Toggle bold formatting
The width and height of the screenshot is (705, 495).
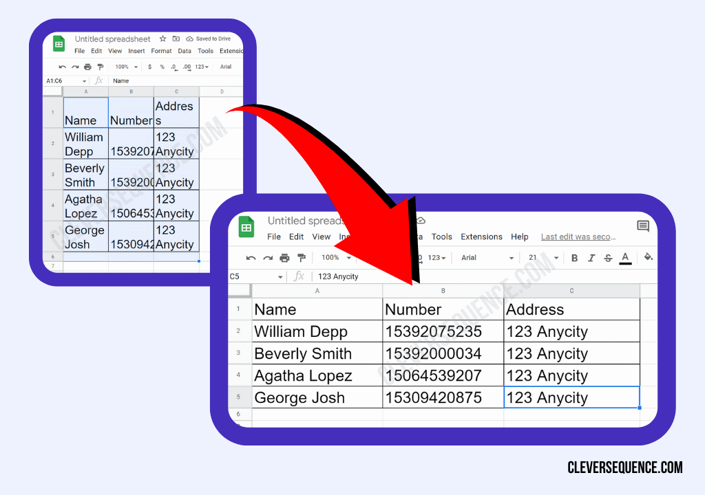(574, 257)
